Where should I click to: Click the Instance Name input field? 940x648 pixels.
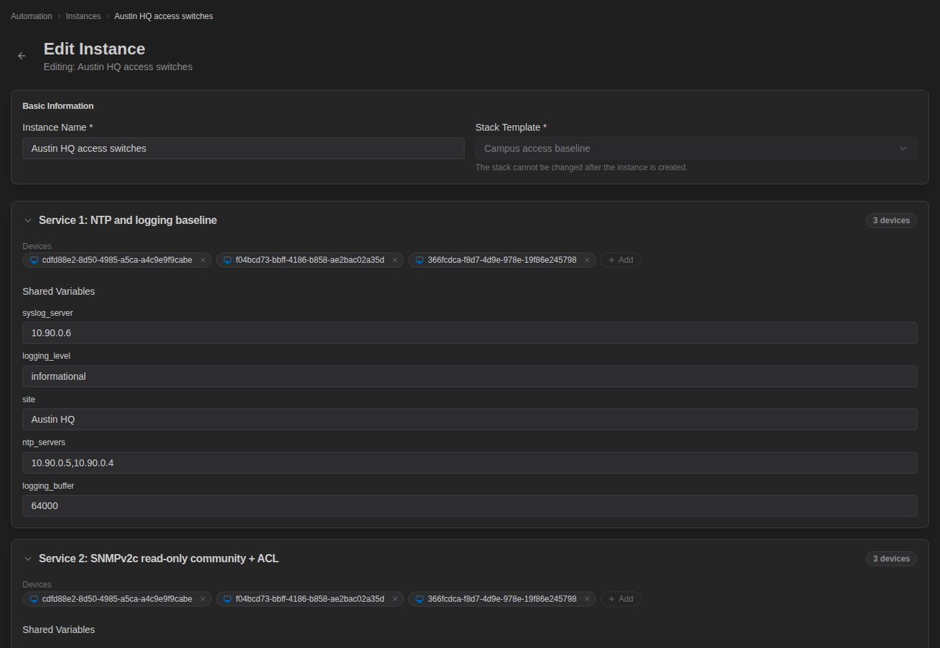point(243,148)
